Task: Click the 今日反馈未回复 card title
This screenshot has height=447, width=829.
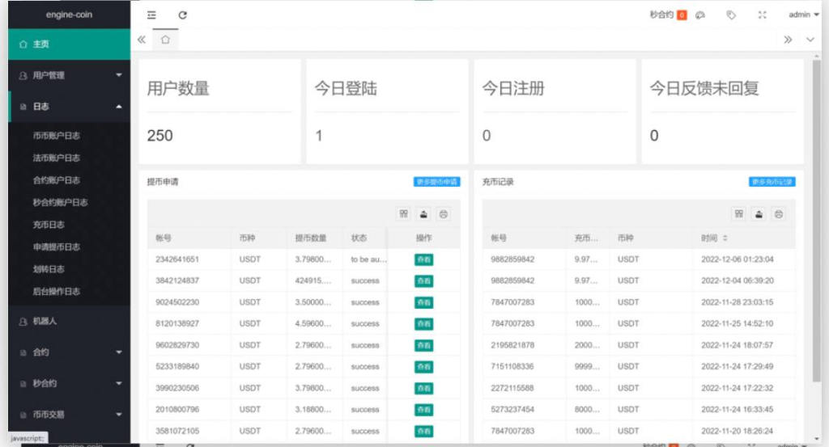Action: (x=704, y=88)
